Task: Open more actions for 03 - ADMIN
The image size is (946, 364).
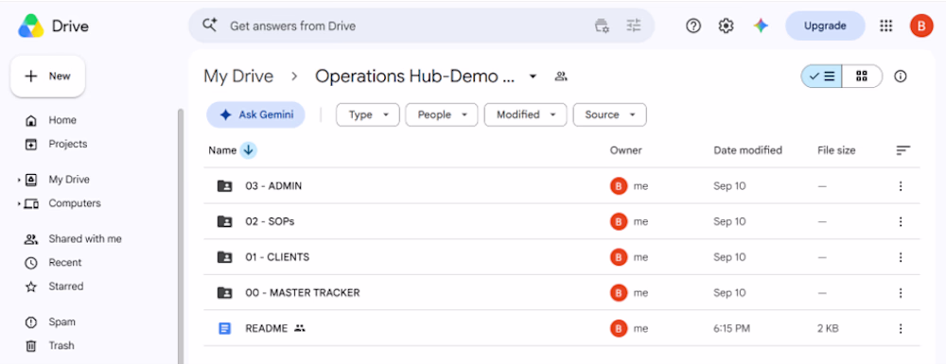Action: pos(901,186)
